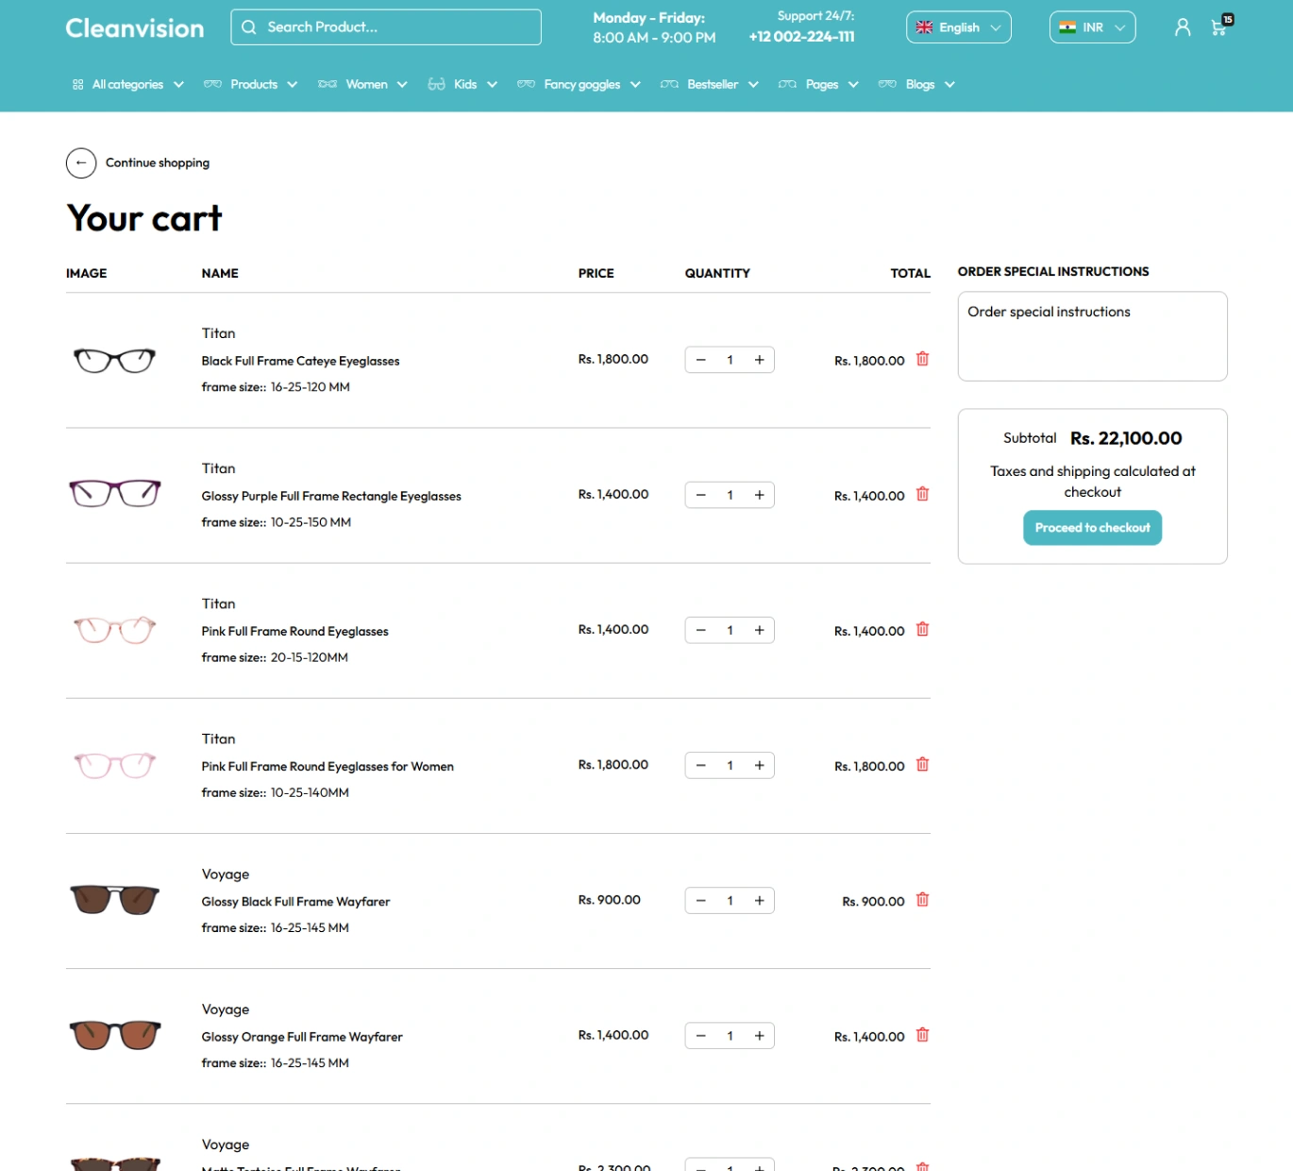Image resolution: width=1293 pixels, height=1171 pixels.
Task: Click the purple rectangle glasses thumbnail
Action: coord(114,493)
